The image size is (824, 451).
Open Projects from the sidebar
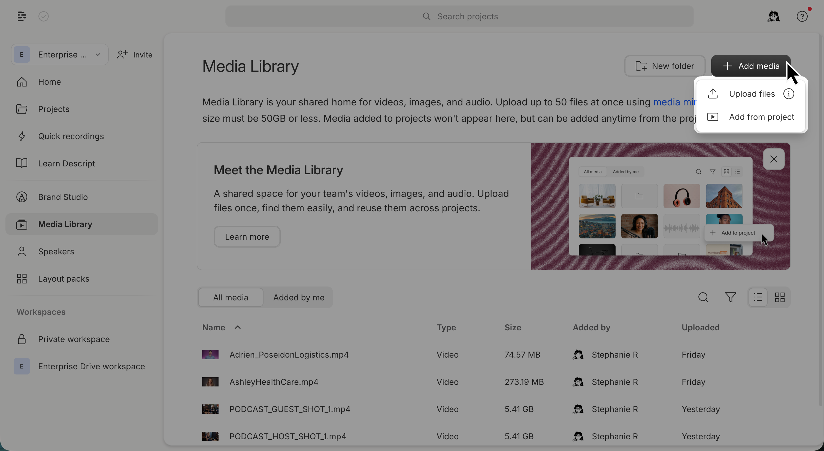coord(53,109)
